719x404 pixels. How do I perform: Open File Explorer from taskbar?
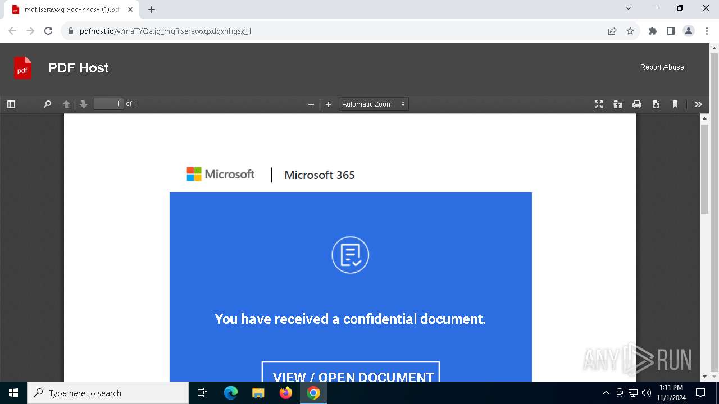(x=258, y=393)
